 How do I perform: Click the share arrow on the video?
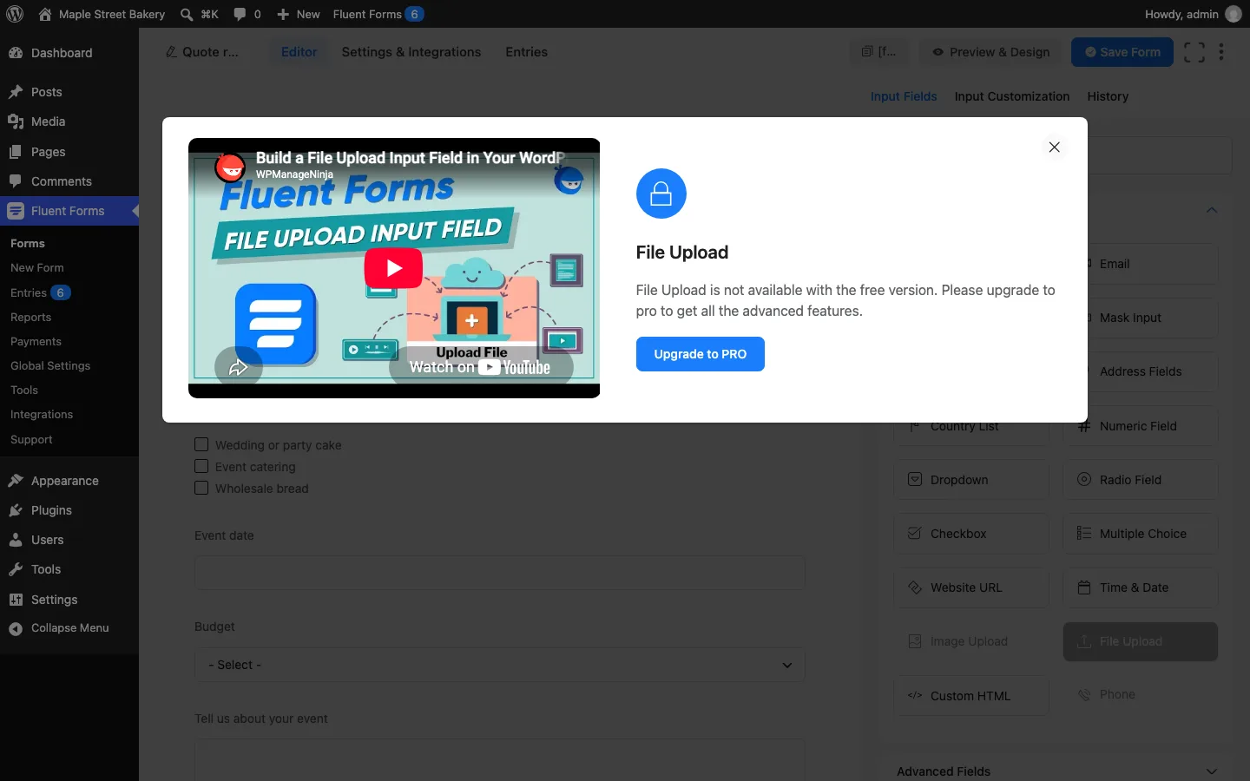(x=238, y=368)
